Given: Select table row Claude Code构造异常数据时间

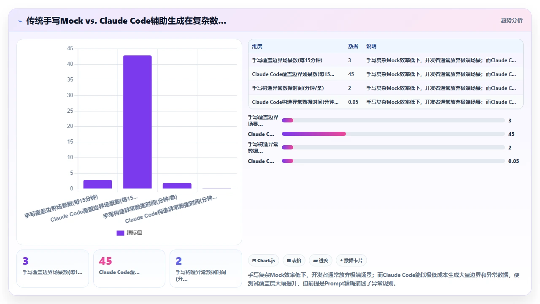Looking at the screenshot, I should click(386, 102).
